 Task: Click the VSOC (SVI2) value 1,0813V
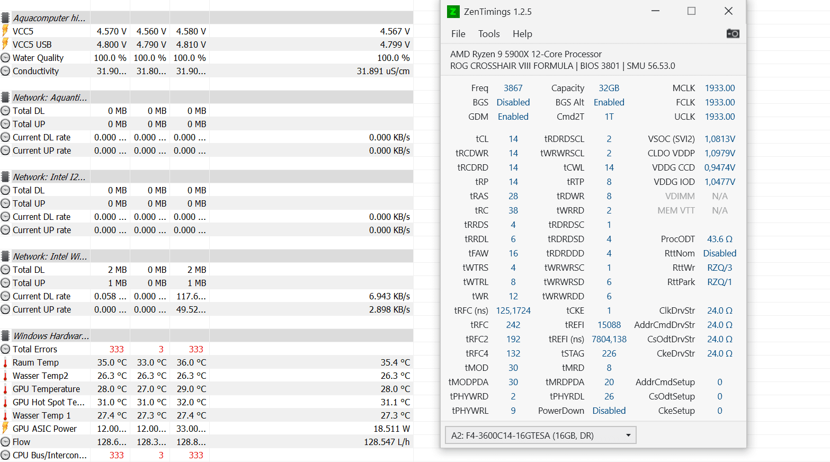click(x=720, y=139)
